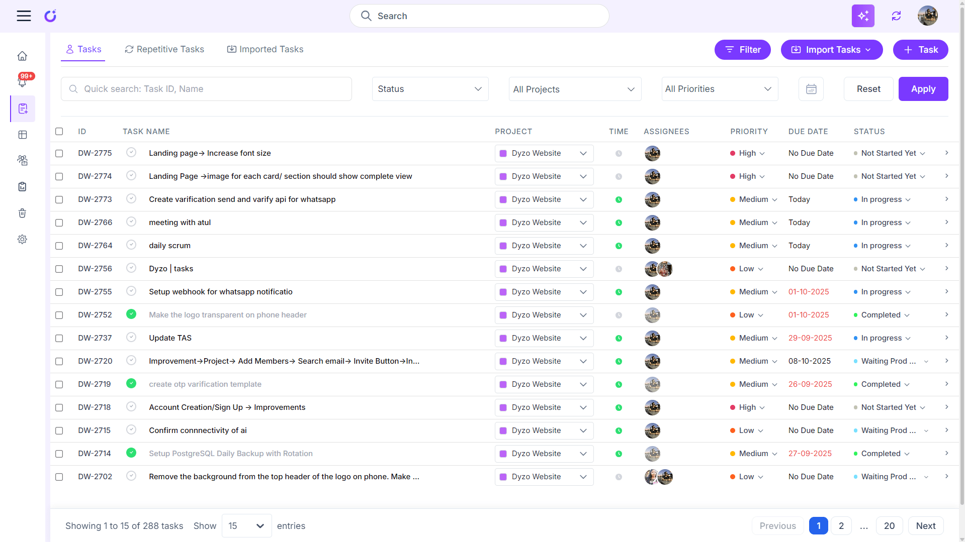Open settings gear in sidebar
Image resolution: width=965 pixels, height=542 pixels.
(22, 239)
